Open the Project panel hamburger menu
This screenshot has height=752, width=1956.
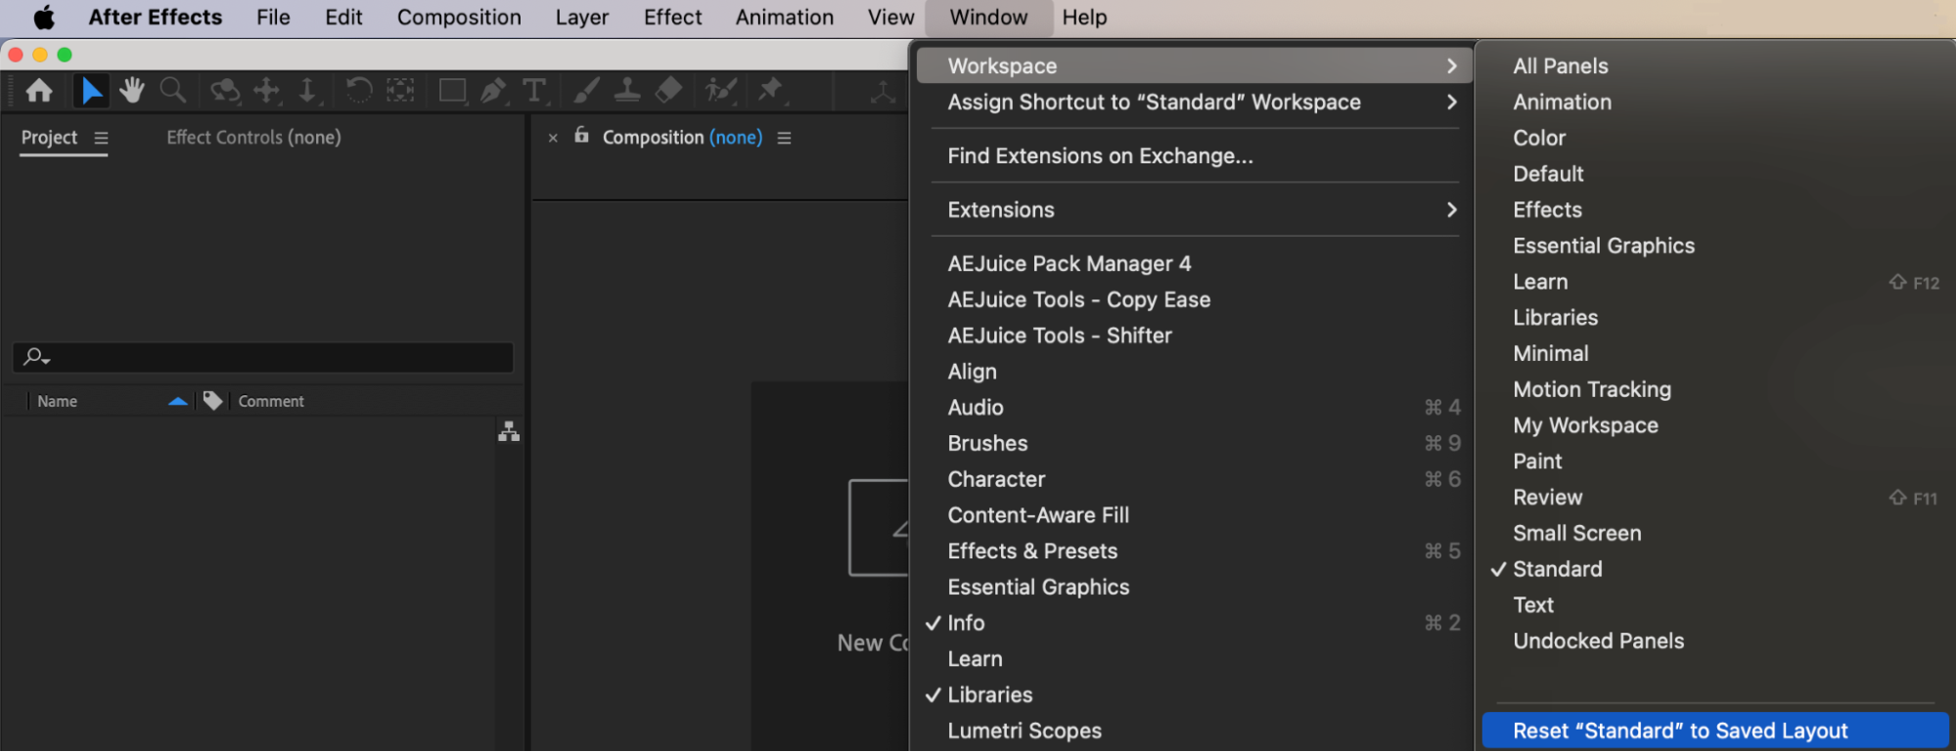click(x=101, y=138)
